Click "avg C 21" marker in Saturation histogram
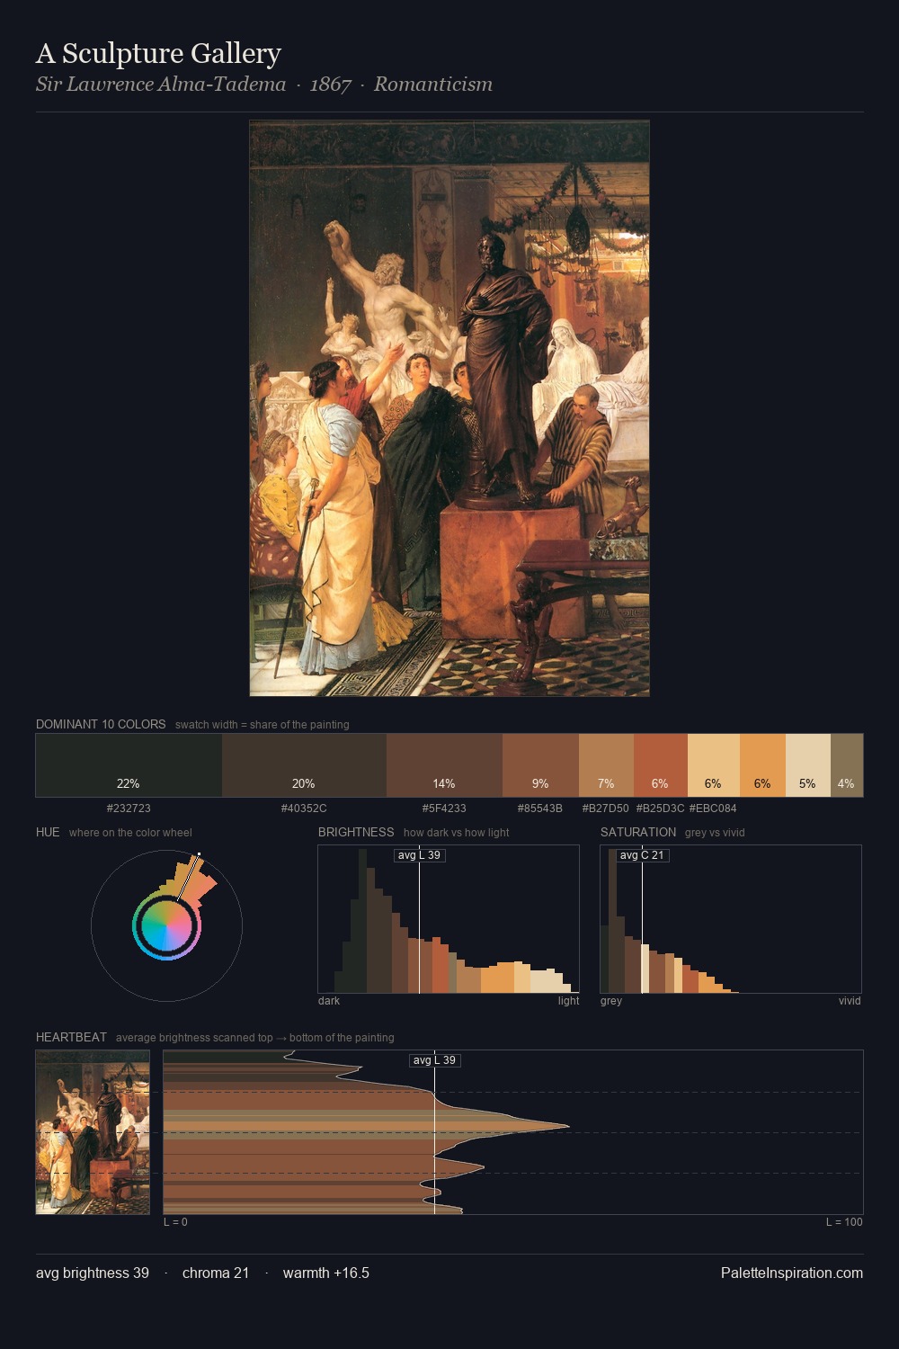This screenshot has width=899, height=1349. pyautogui.click(x=642, y=854)
